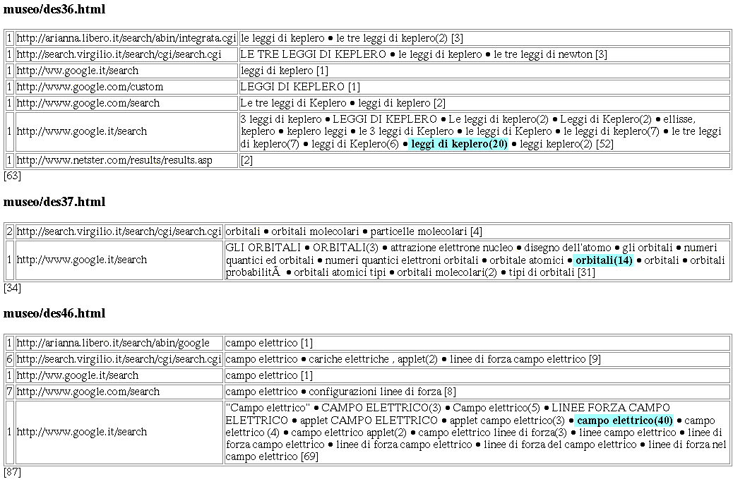Click the 'LEGGI DI KEPLERO [1]' cell
The height and width of the screenshot is (484, 733).
point(300,87)
